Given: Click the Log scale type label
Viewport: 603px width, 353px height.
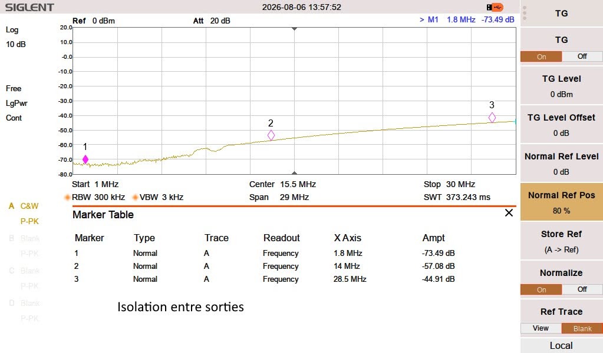Looking at the screenshot, I should point(12,29).
